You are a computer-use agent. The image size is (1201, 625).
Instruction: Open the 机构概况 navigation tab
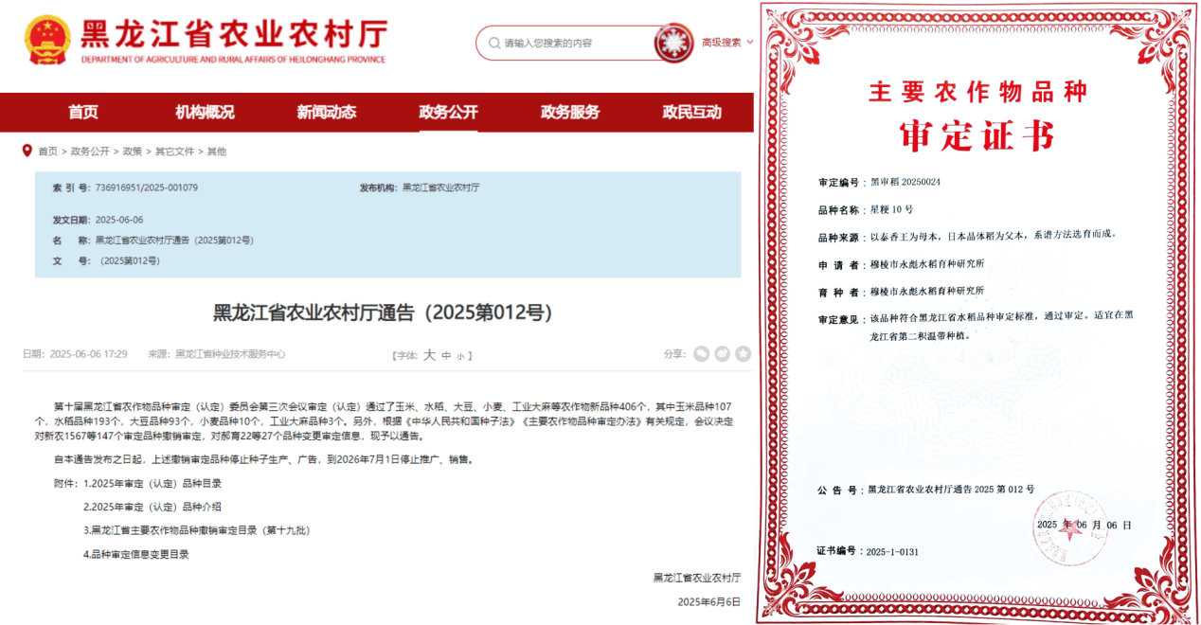[205, 112]
